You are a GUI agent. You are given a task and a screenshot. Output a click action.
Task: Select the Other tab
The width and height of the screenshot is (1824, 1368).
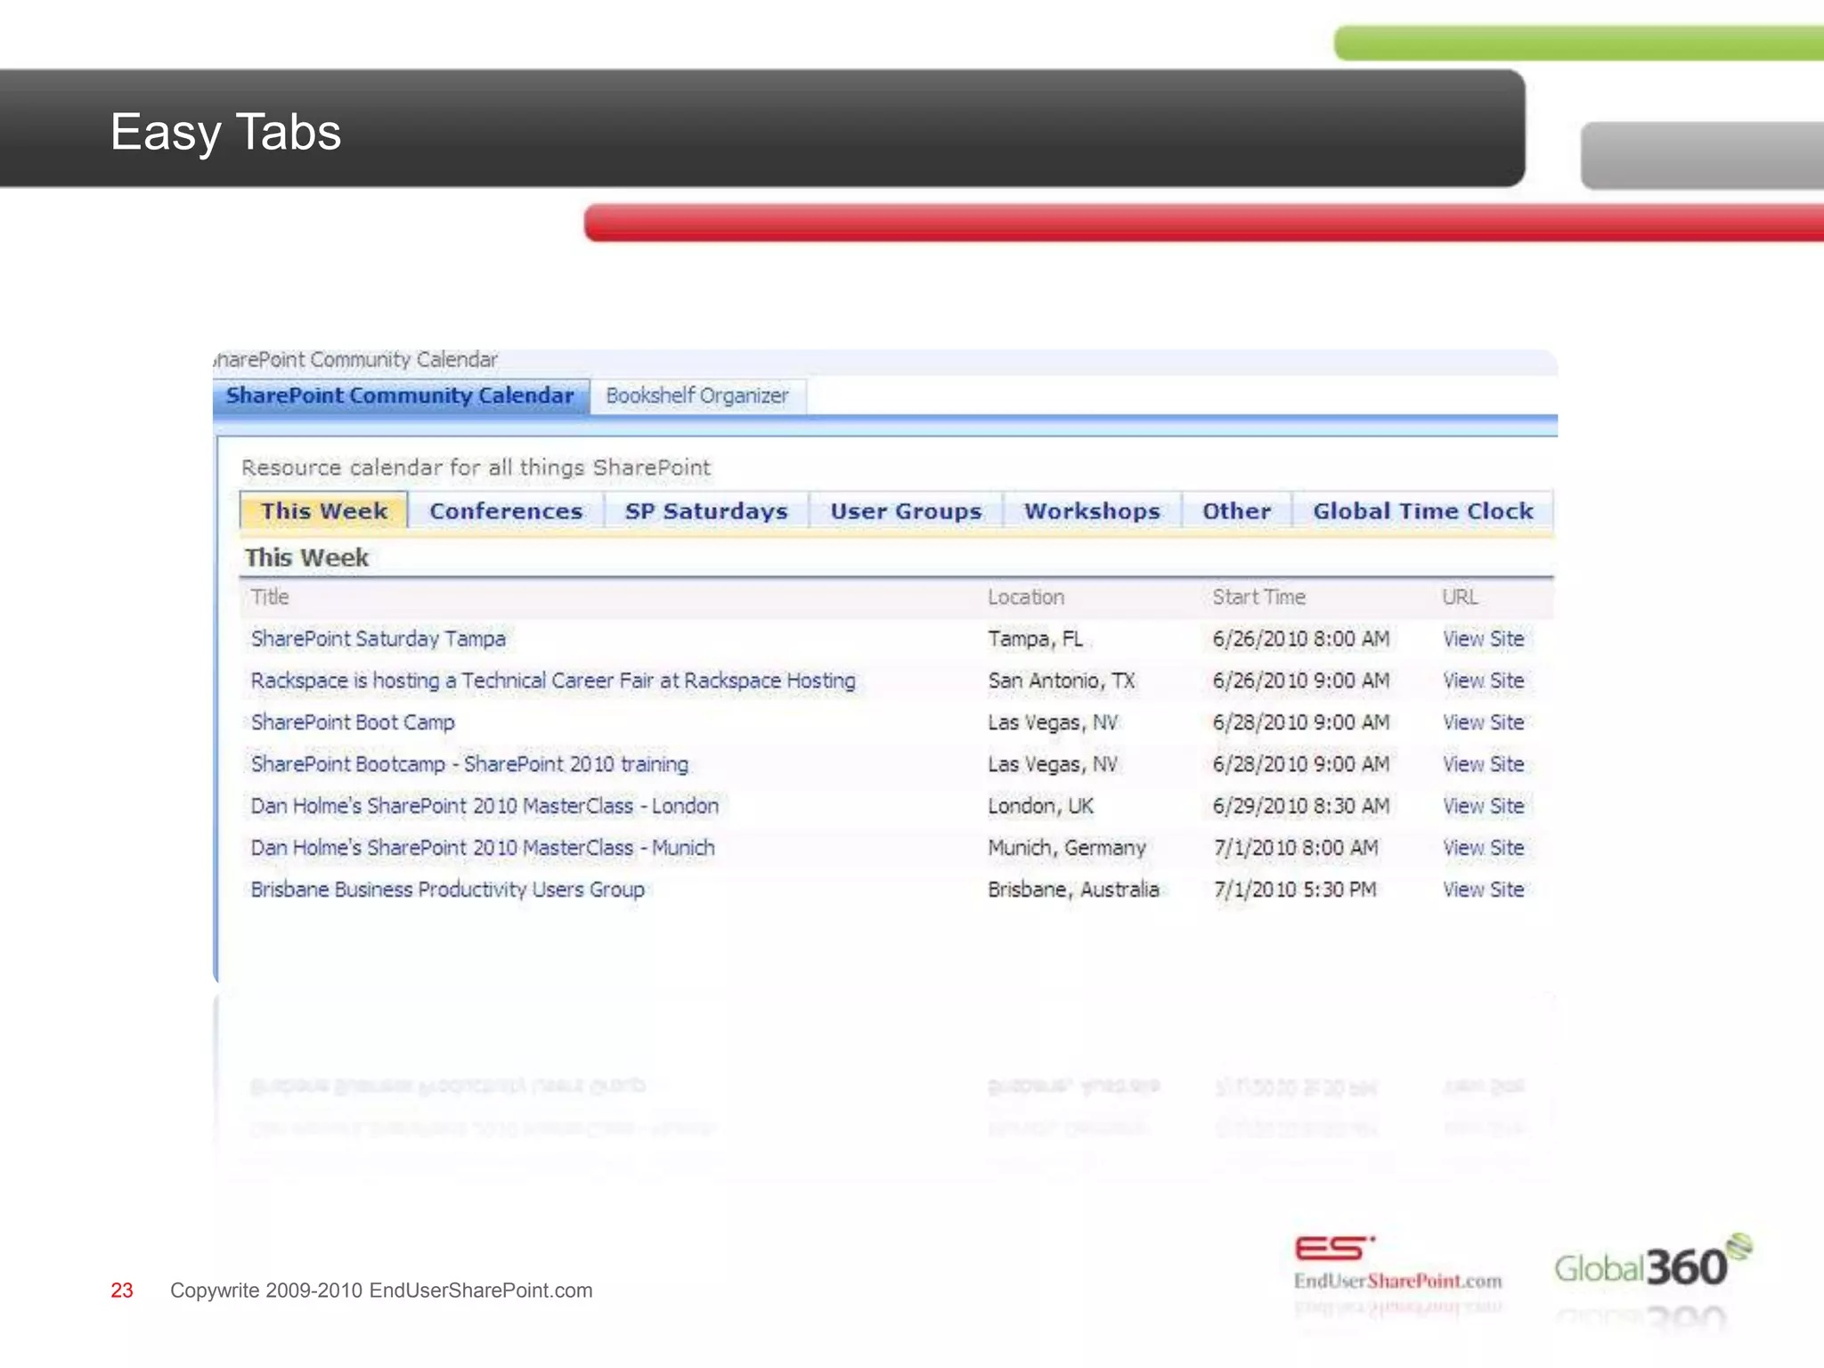[x=1236, y=511]
